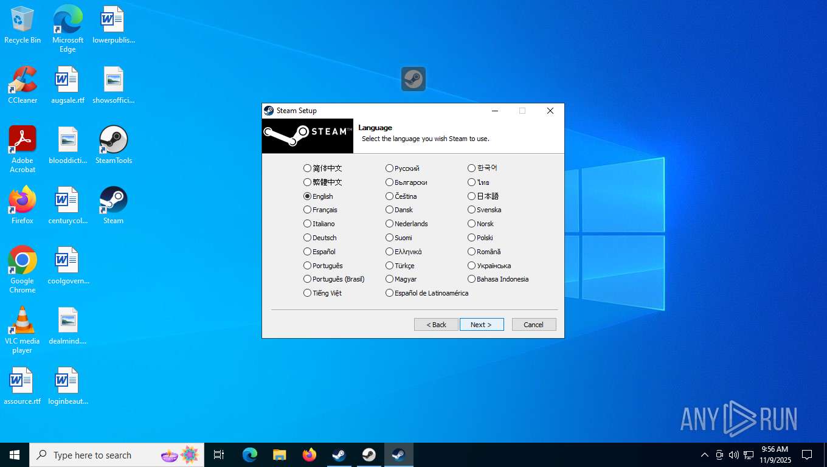This screenshot has height=467, width=827.
Task: Select the Português (Brasil) radio button
Action: pos(308,279)
